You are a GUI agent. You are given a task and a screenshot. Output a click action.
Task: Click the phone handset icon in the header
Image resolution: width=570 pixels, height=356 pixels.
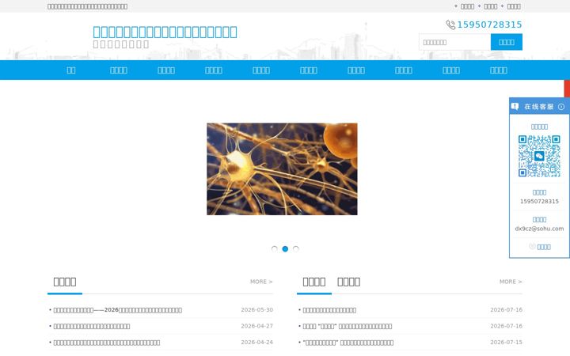click(450, 25)
